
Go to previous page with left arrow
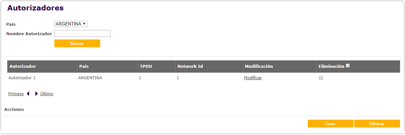pyautogui.click(x=28, y=94)
